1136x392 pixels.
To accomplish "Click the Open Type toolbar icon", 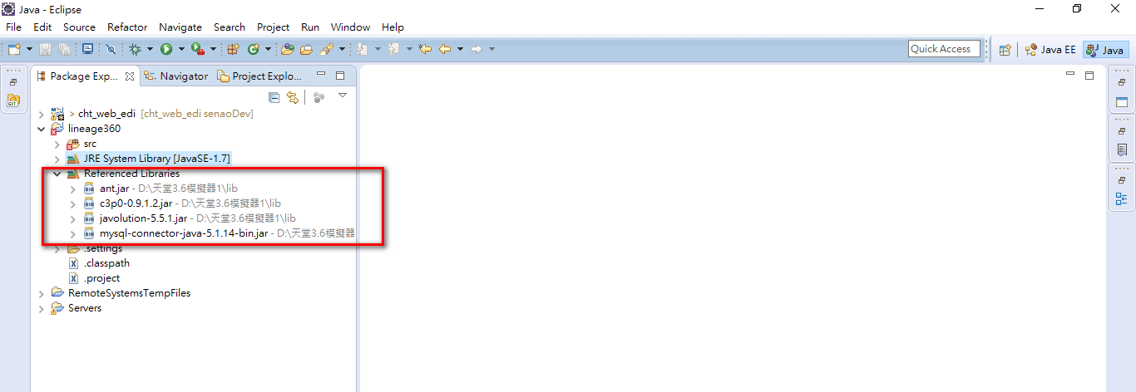I will click(x=288, y=49).
